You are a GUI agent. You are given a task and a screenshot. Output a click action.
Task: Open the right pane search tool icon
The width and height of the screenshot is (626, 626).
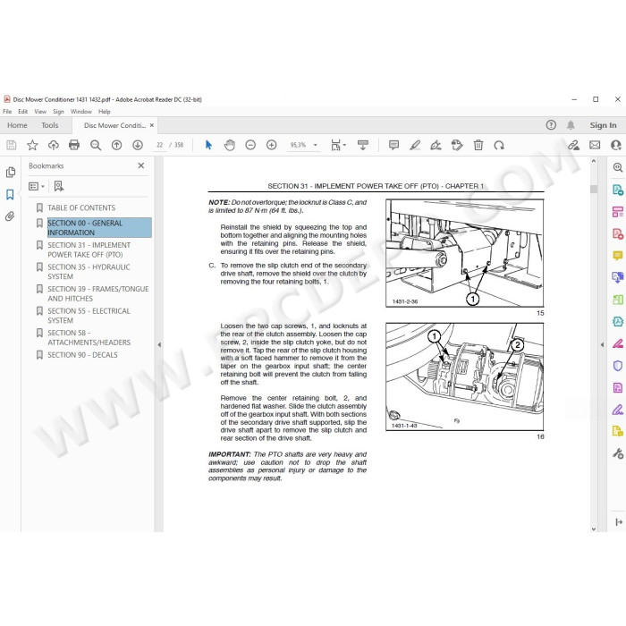pyautogui.click(x=618, y=168)
